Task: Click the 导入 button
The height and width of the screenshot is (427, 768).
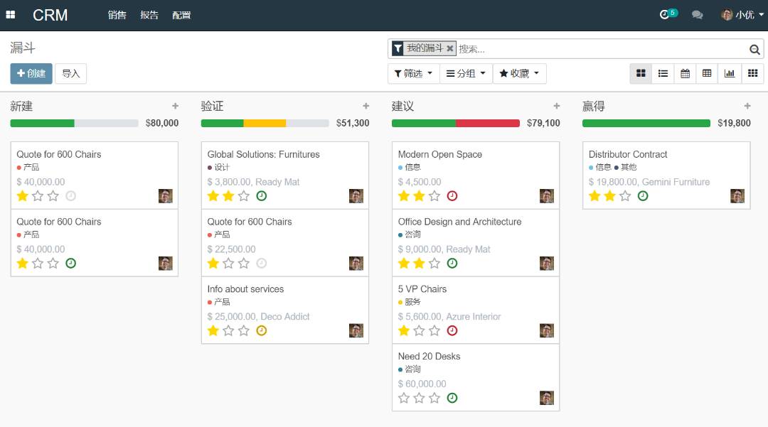Action: pos(70,73)
